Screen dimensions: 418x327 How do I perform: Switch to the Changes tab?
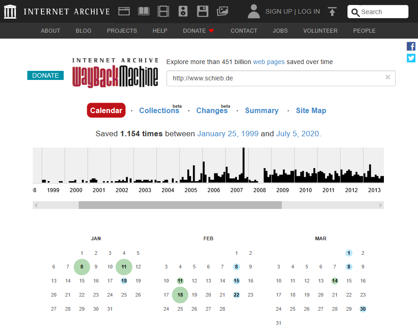pos(212,110)
